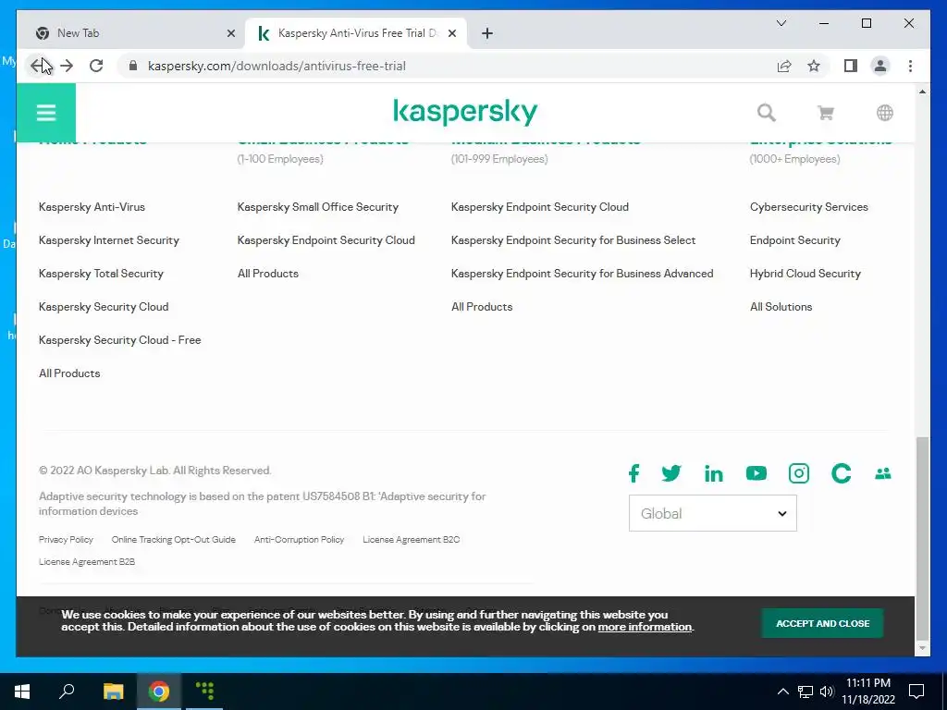Open Kaspersky Twitter icon
The image size is (947, 710).
coord(671,473)
